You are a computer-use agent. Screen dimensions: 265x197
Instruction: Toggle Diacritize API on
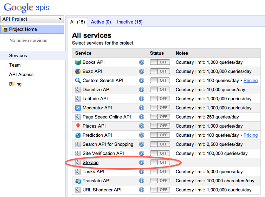[x=160, y=89]
